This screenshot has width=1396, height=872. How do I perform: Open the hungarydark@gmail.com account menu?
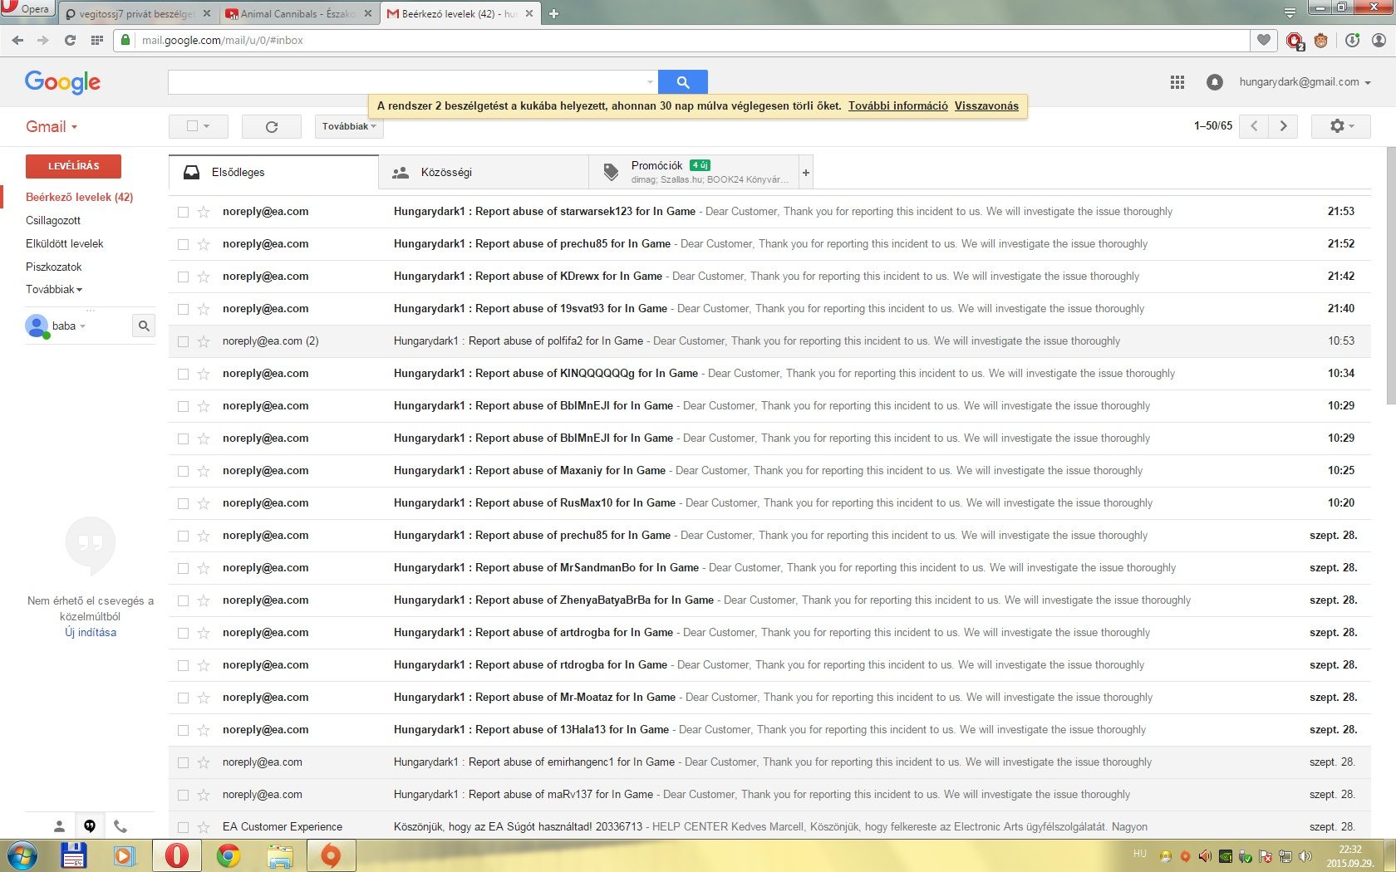tap(1305, 82)
